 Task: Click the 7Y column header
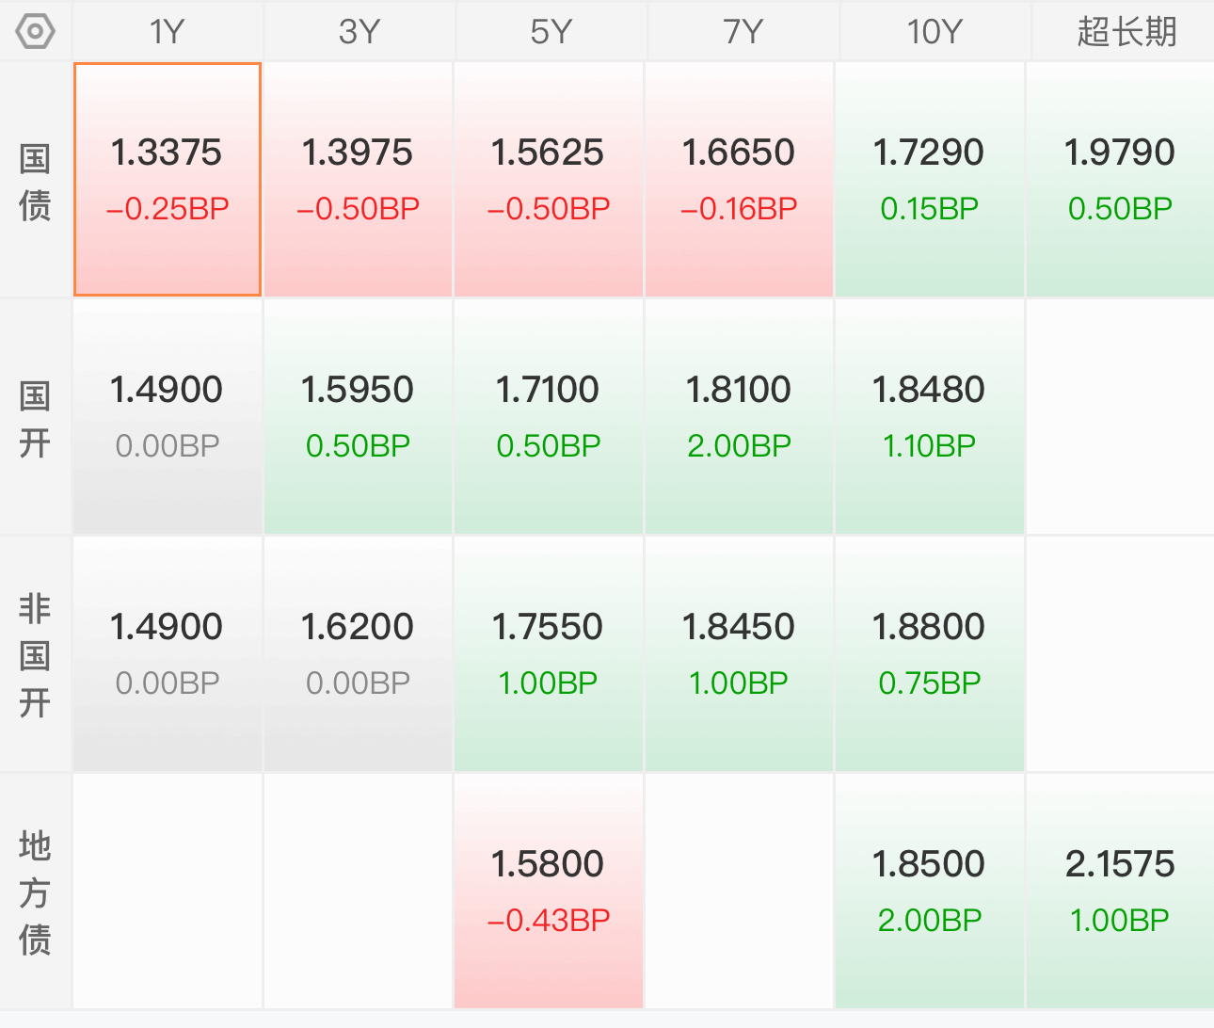743,31
